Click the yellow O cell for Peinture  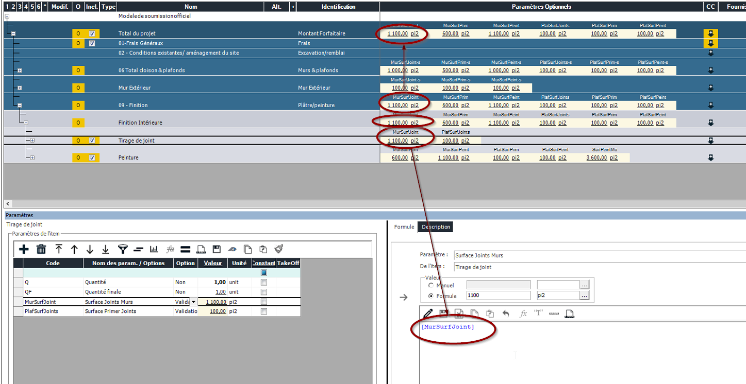pyautogui.click(x=78, y=158)
